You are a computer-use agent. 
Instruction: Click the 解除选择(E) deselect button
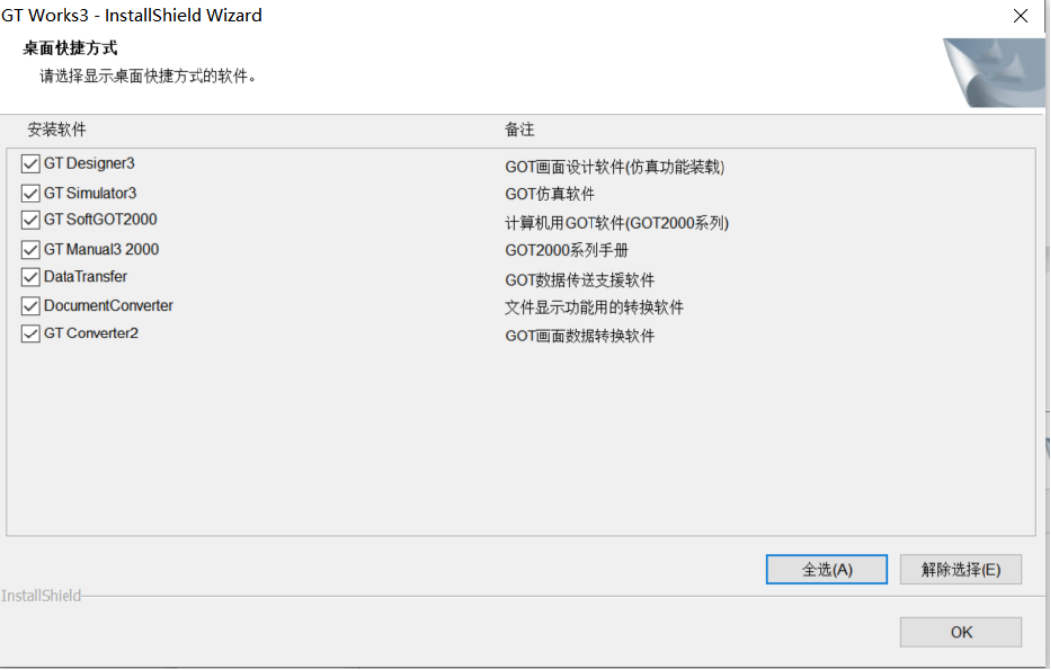961,570
